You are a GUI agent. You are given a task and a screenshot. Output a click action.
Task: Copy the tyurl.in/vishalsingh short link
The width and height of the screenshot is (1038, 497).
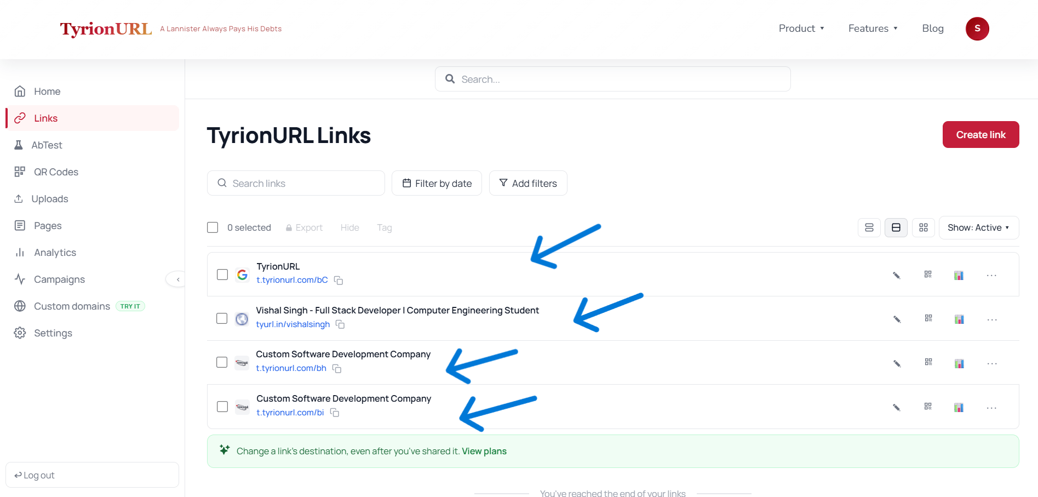(x=340, y=324)
